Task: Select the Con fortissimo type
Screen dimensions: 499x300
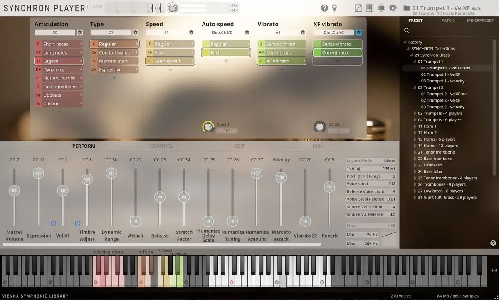Action: tap(114, 53)
